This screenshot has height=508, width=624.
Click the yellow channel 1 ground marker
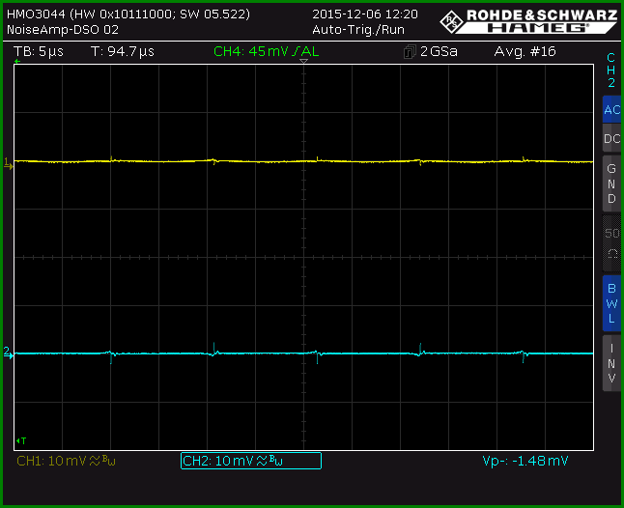point(8,163)
